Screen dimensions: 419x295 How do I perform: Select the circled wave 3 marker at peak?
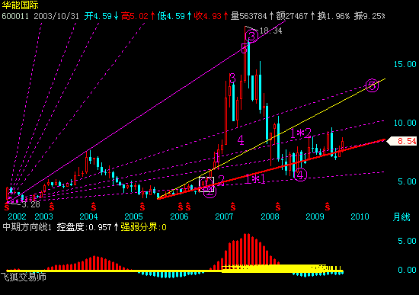click(251, 36)
